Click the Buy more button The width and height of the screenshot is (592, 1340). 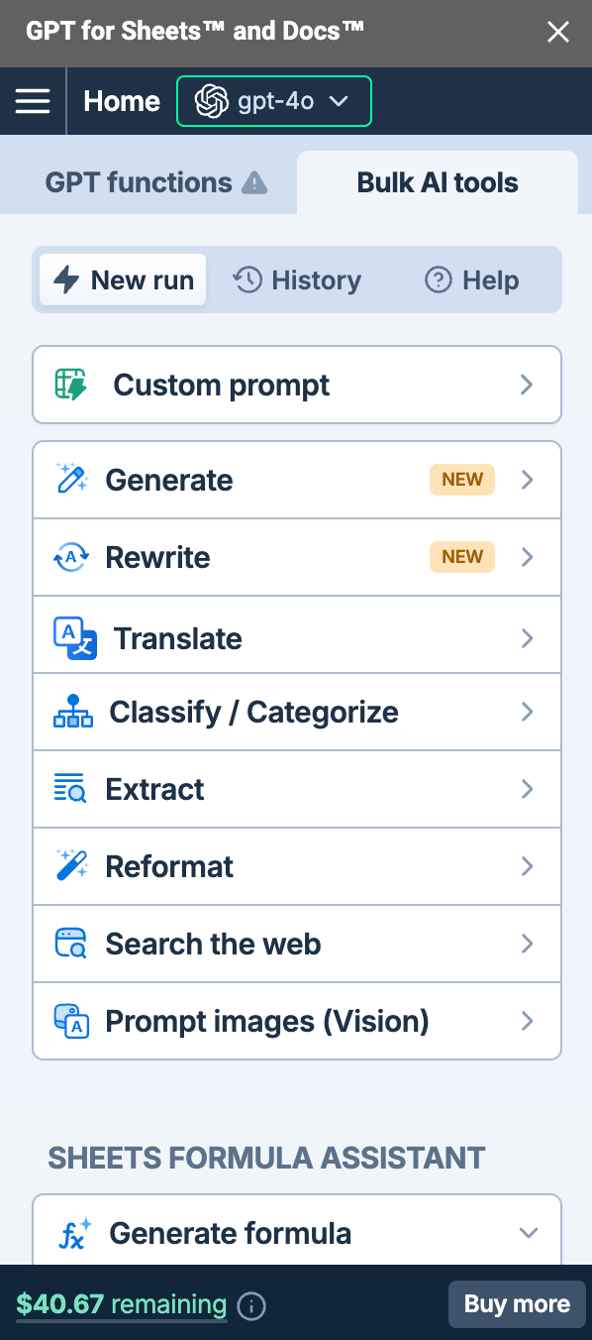pyautogui.click(x=517, y=1304)
